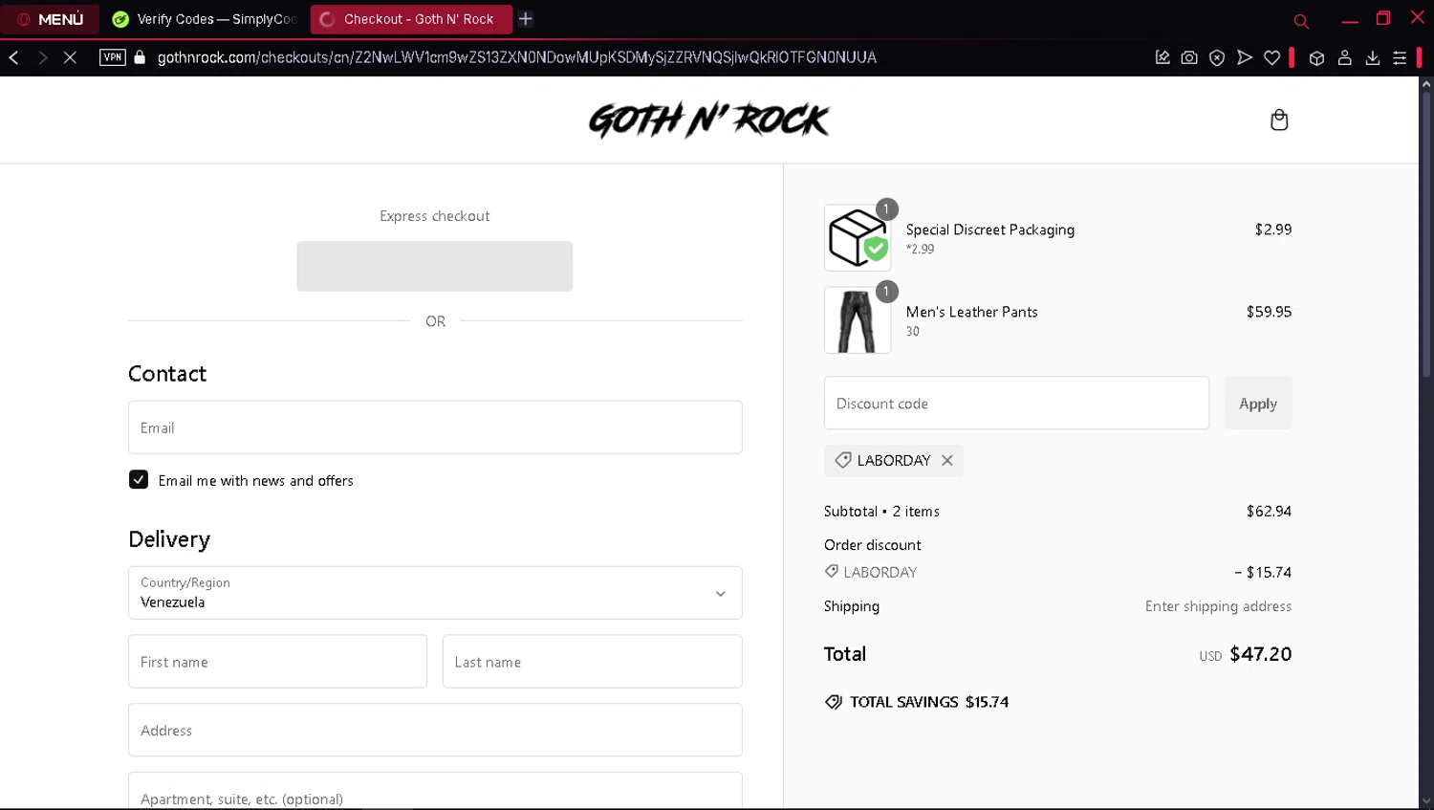Go forward to next page

(x=42, y=57)
